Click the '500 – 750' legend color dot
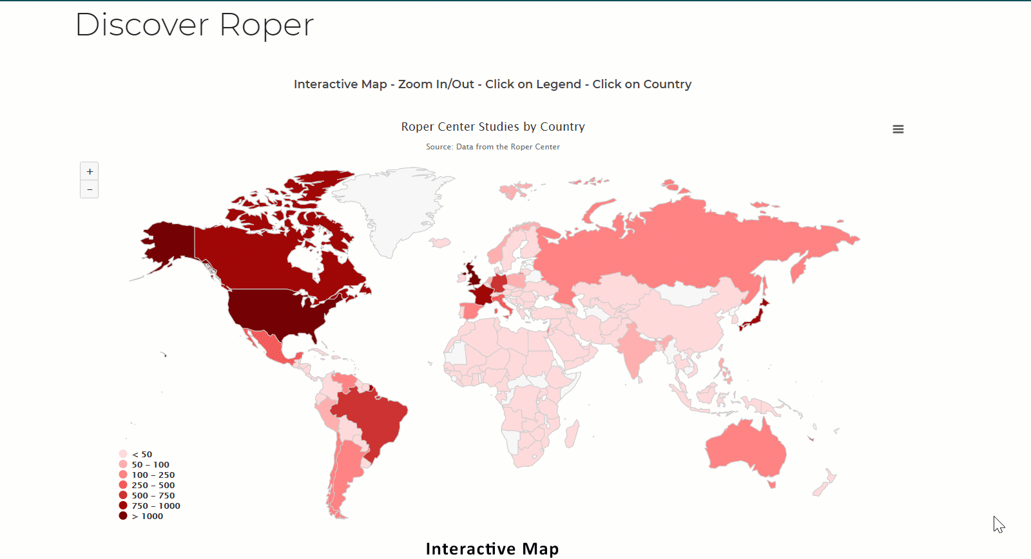The height and width of the screenshot is (559, 1031). coord(123,495)
